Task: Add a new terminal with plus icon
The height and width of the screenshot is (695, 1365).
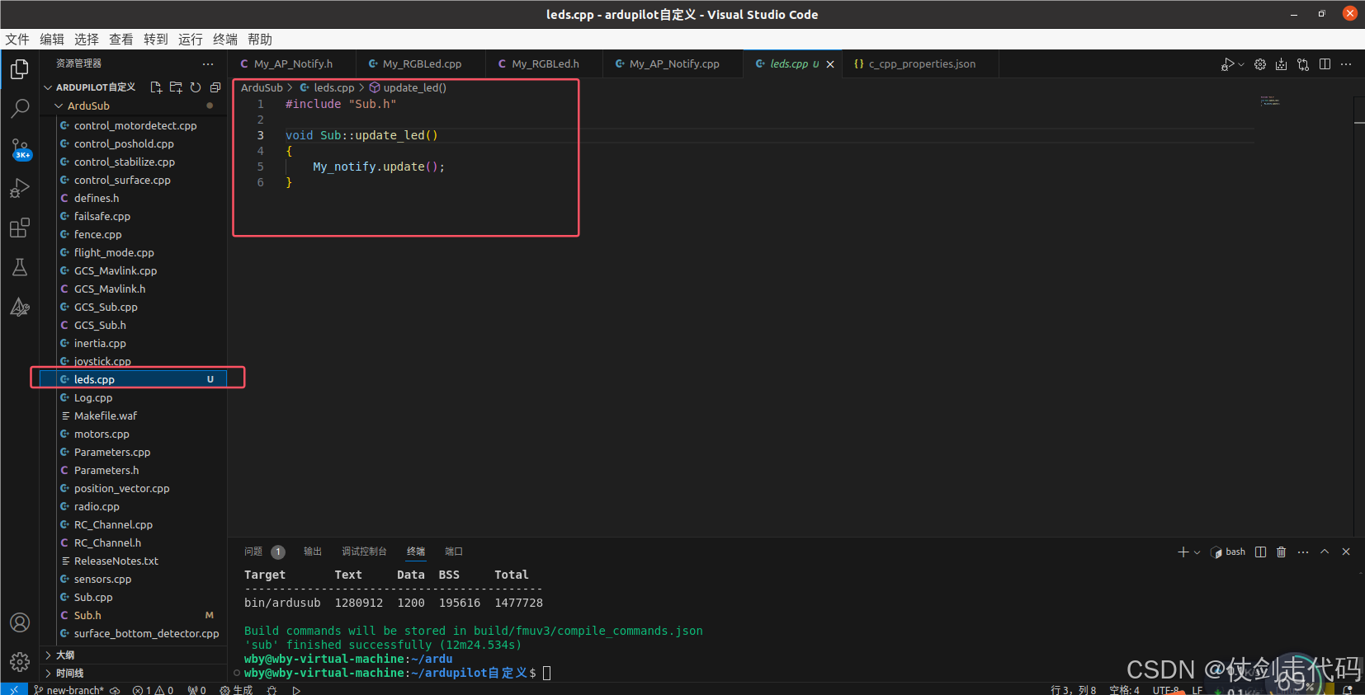Action: (x=1183, y=552)
